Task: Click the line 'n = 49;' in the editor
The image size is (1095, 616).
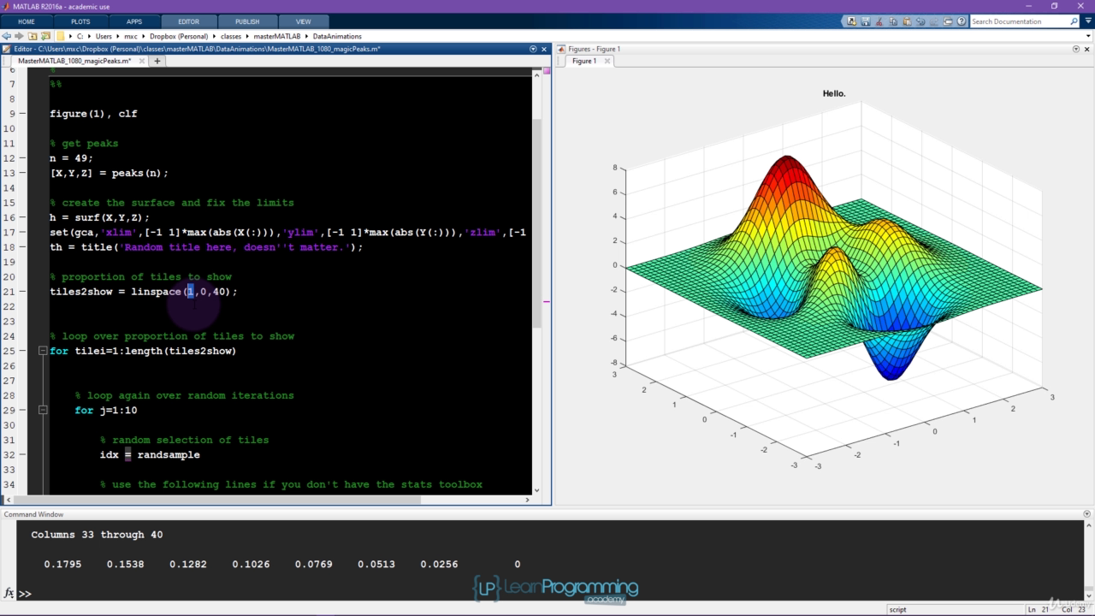Action: point(71,158)
